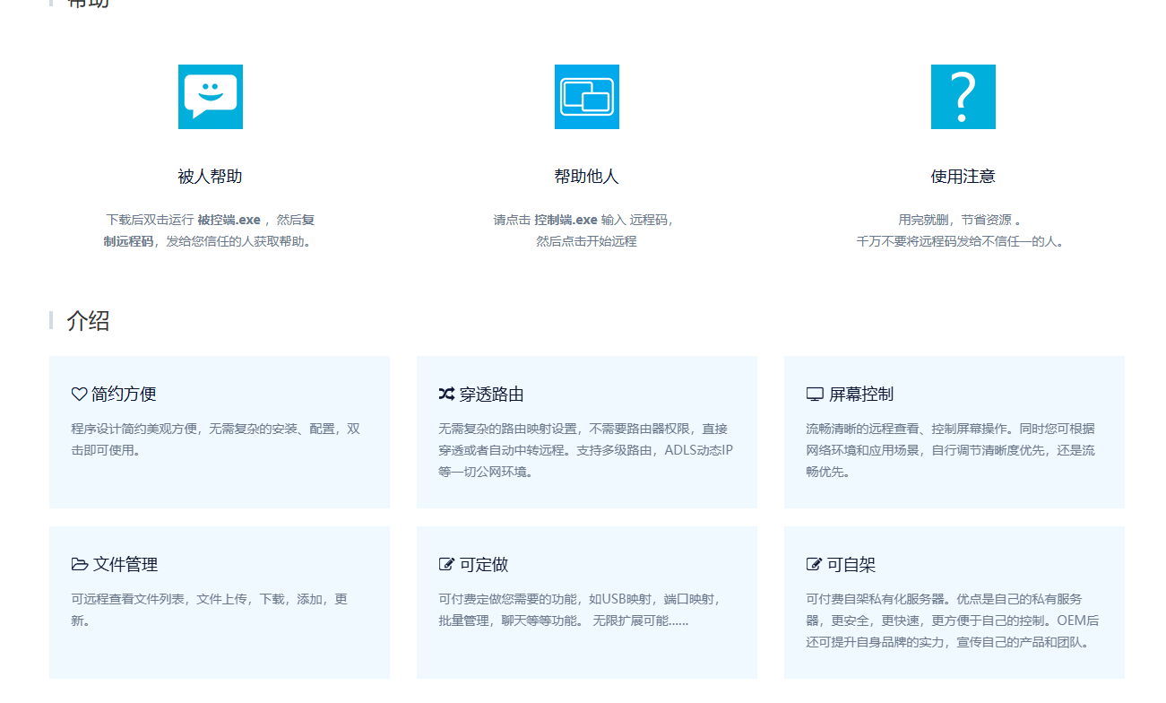Select the 使用注意 heading
The image size is (1166, 703).
(x=963, y=177)
